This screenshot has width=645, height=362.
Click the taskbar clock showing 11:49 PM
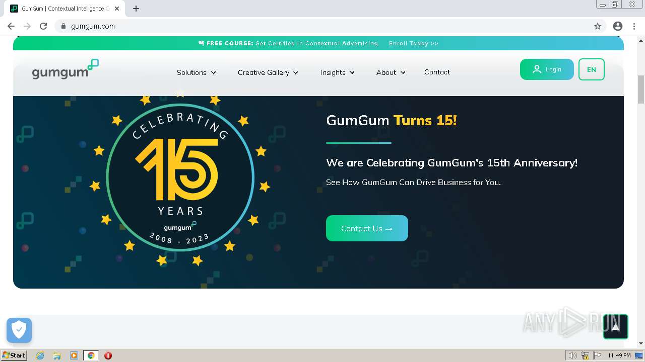(x=619, y=355)
